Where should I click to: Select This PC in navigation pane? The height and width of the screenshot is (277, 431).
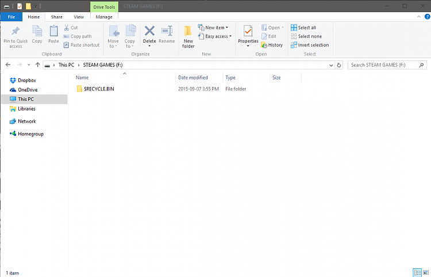tap(34, 99)
